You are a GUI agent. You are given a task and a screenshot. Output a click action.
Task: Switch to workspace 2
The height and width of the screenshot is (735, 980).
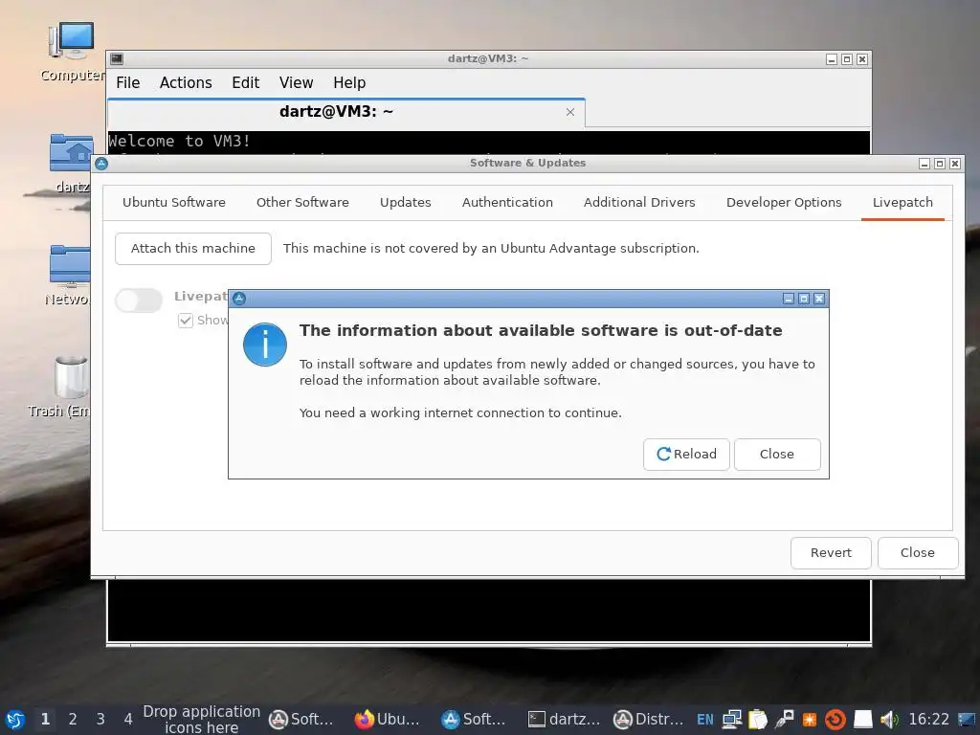click(73, 720)
